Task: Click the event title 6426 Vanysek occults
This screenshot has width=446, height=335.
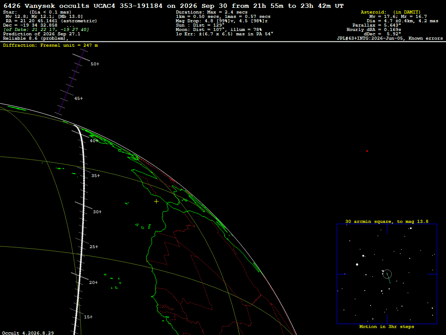Action: (46, 6)
